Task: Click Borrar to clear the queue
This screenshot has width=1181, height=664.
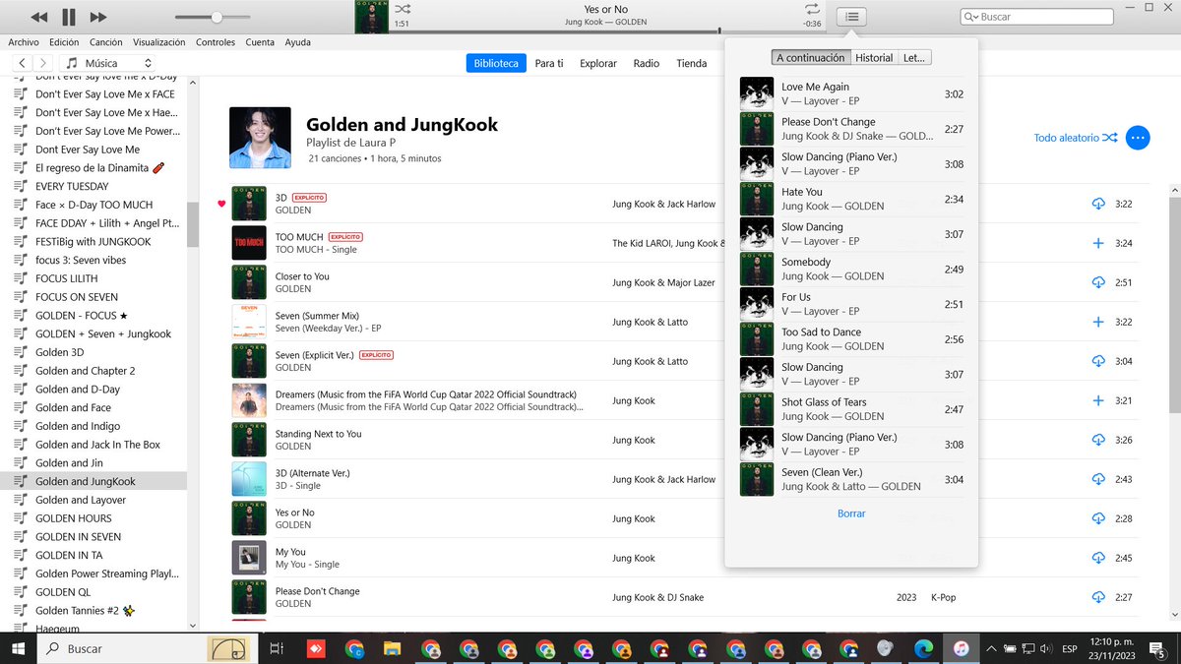Action: pyautogui.click(x=851, y=513)
